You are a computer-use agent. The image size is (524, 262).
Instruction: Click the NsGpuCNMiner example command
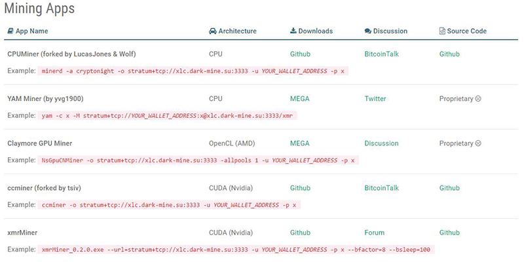(198, 160)
